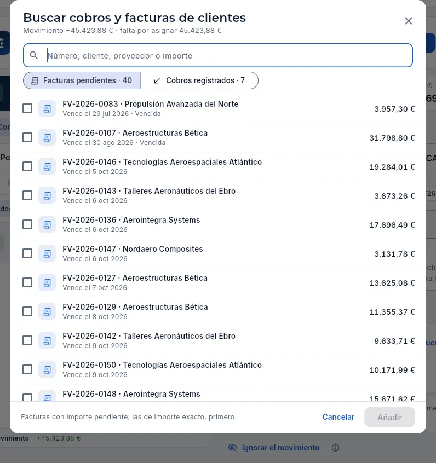
Task: Click 'FV-2026-0150 · Tecnologías Aeroespaciales Atlántico'
Action: click(162, 365)
